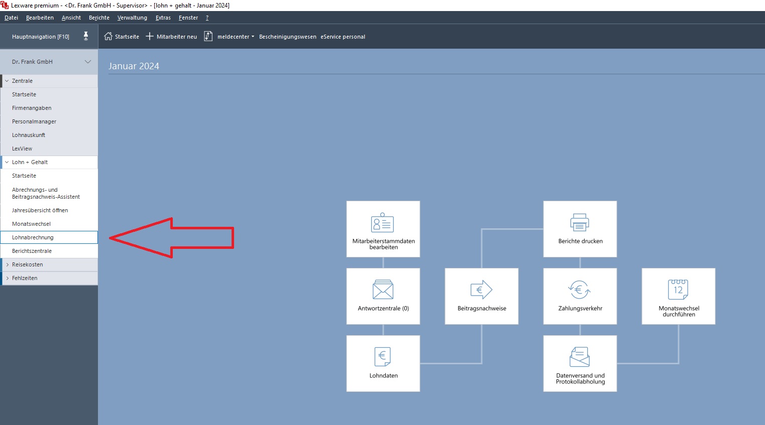Click eService personal in the toolbar

pyautogui.click(x=343, y=37)
